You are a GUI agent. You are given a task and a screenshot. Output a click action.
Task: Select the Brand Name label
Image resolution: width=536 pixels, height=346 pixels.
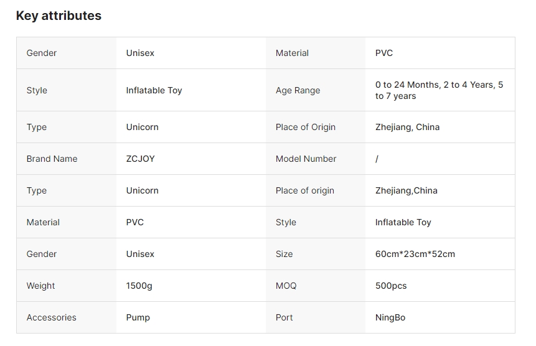(52, 159)
